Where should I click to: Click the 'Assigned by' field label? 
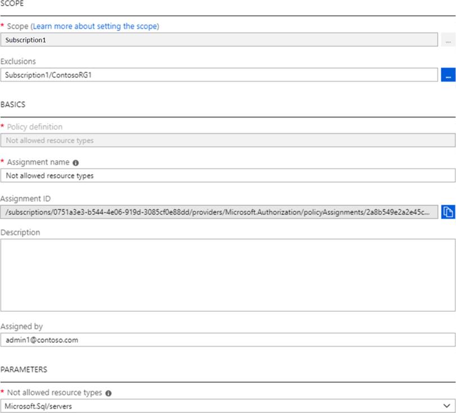(x=21, y=326)
